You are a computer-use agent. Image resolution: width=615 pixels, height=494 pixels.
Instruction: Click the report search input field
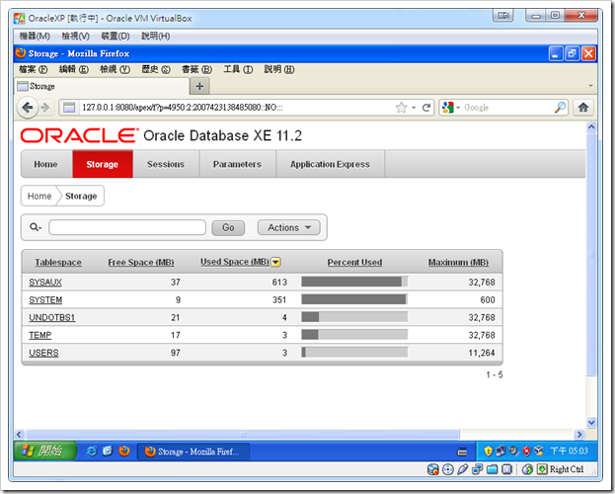(x=127, y=227)
